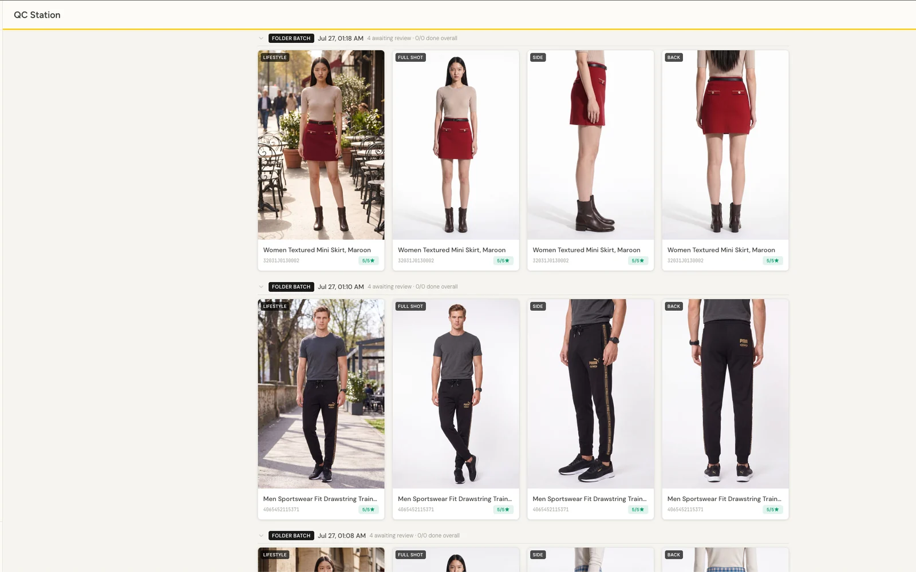Open the Back photo of the men's trackpants
This screenshot has height=572, width=916.
click(725, 394)
